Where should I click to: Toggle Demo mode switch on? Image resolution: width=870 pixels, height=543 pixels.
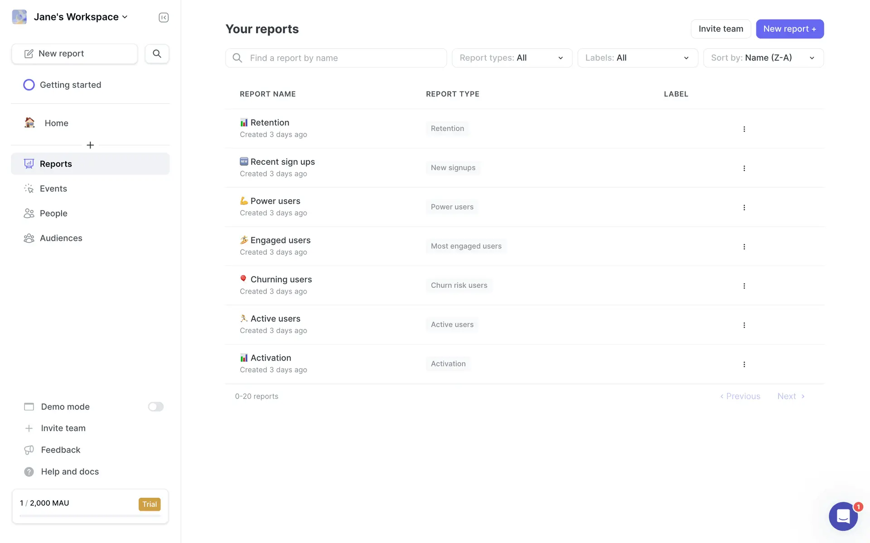point(155,407)
